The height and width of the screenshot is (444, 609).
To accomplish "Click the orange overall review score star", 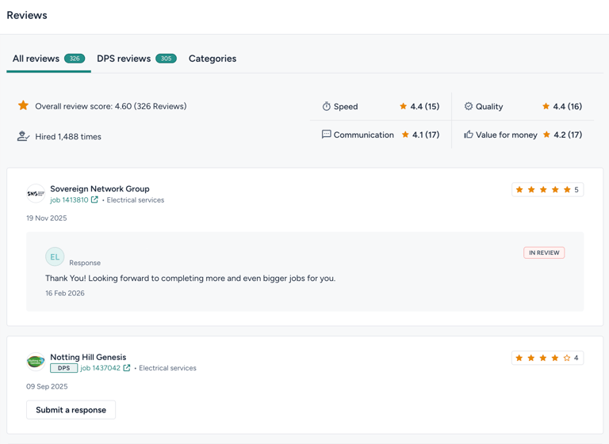I will (24, 105).
